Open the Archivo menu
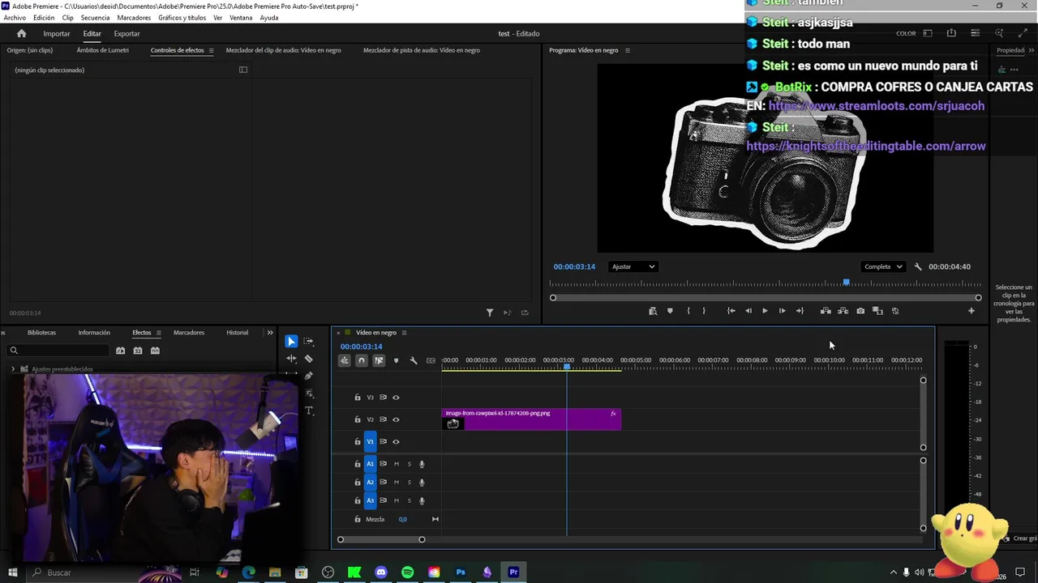 tap(15, 18)
